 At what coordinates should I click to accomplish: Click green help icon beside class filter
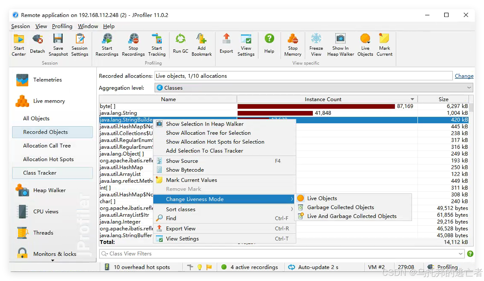click(x=470, y=254)
